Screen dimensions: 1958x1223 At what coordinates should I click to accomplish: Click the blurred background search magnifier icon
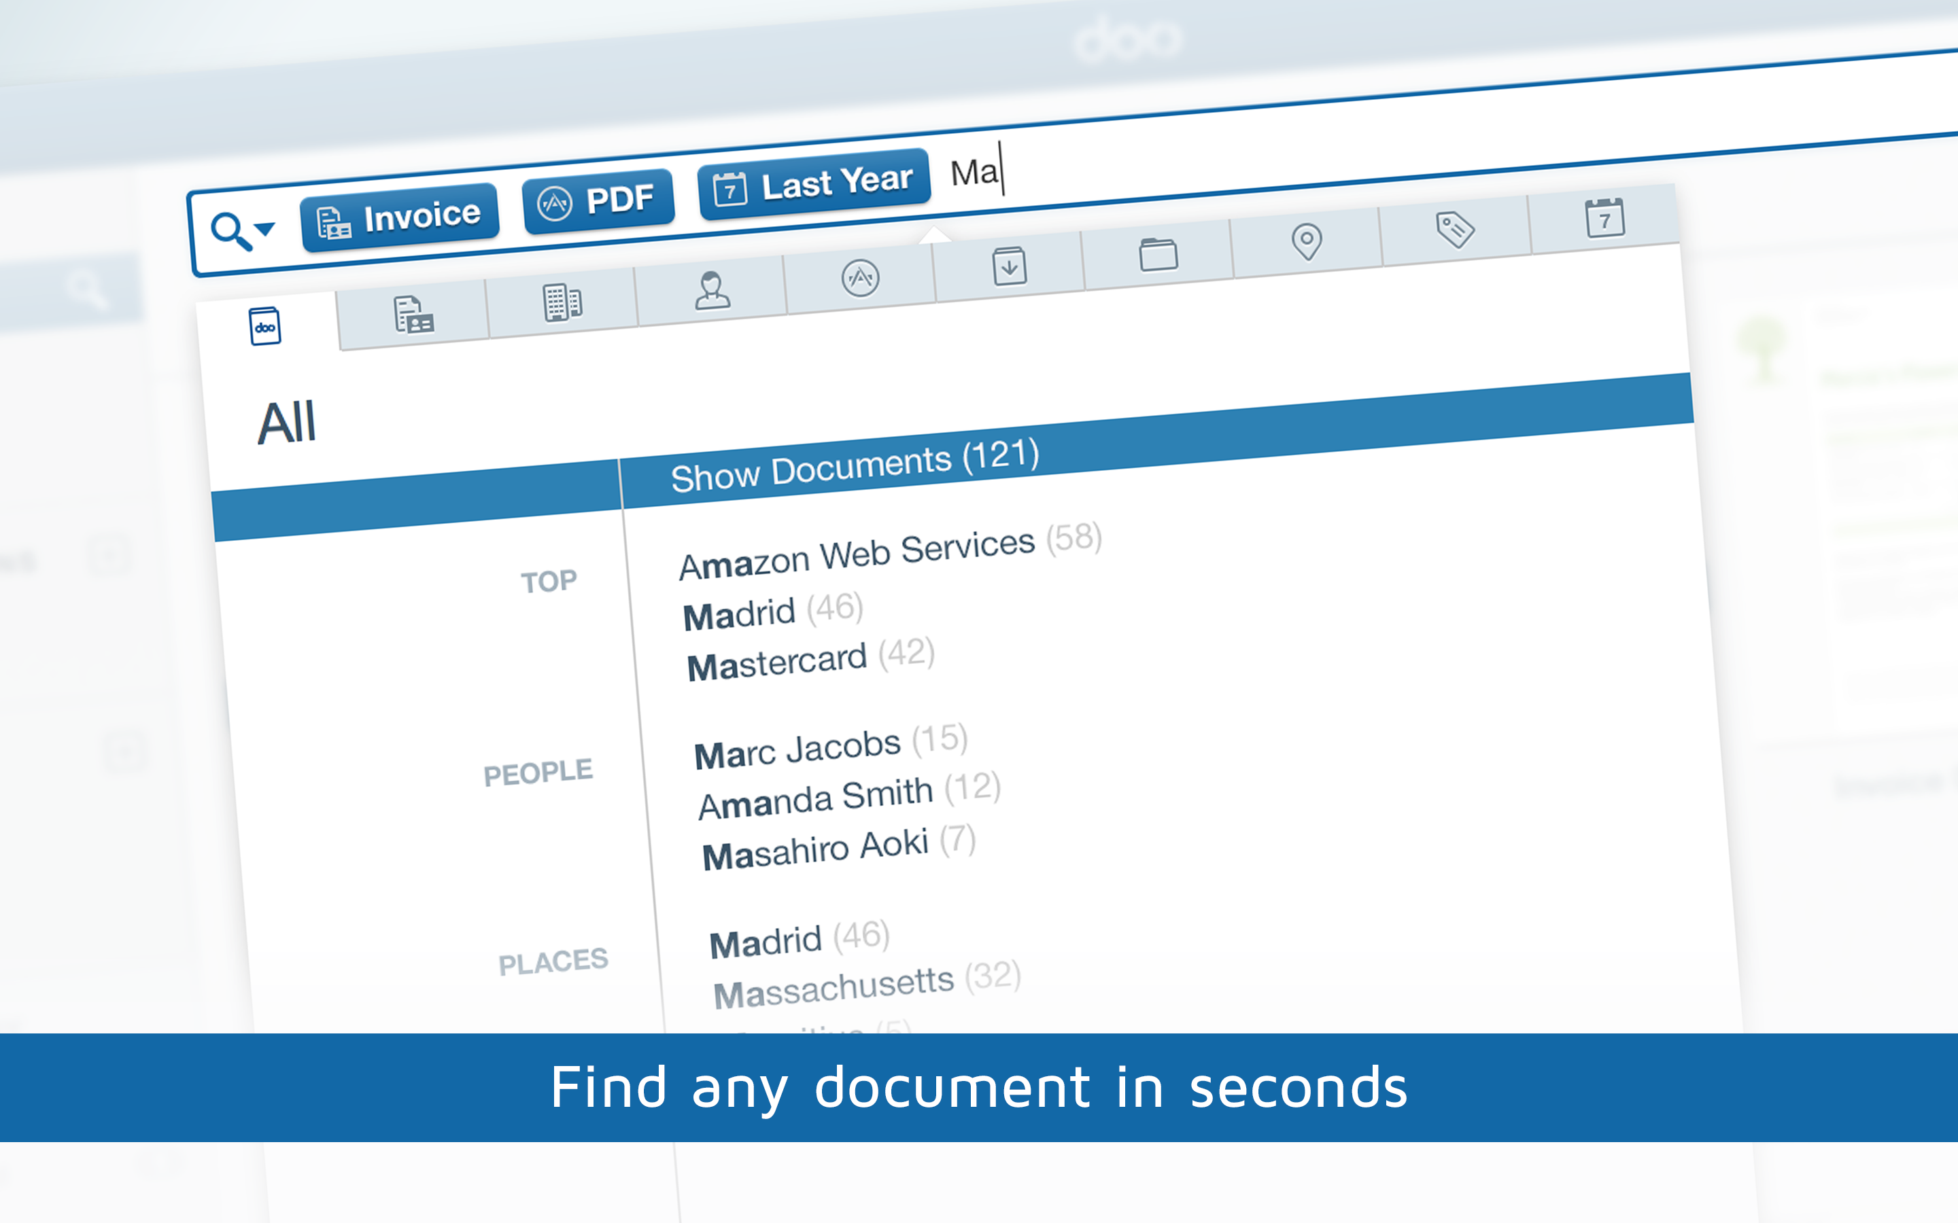pos(86,289)
